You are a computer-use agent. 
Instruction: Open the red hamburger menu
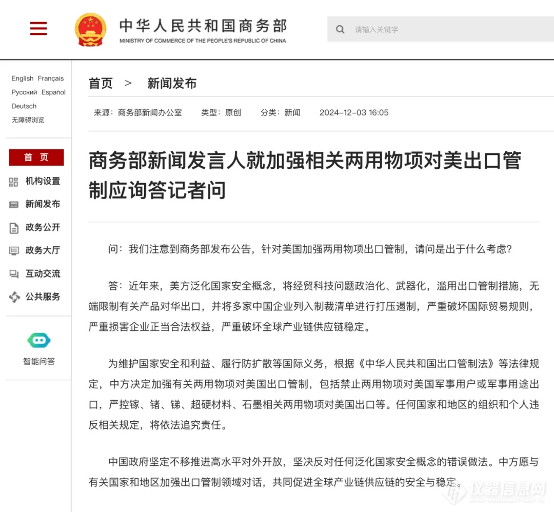(x=38, y=28)
